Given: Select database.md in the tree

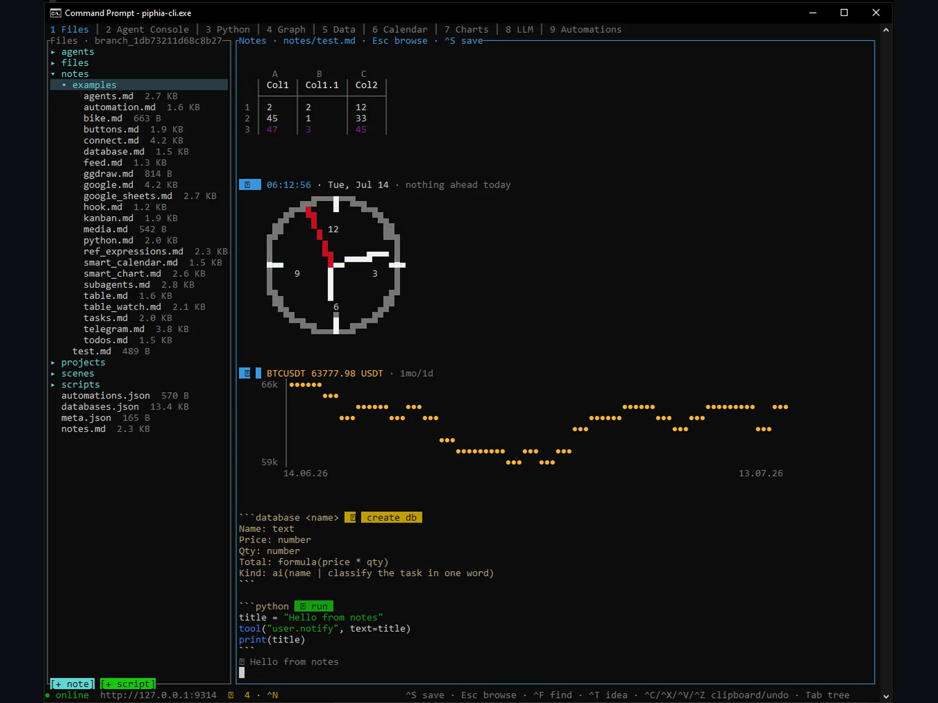Looking at the screenshot, I should click(114, 152).
